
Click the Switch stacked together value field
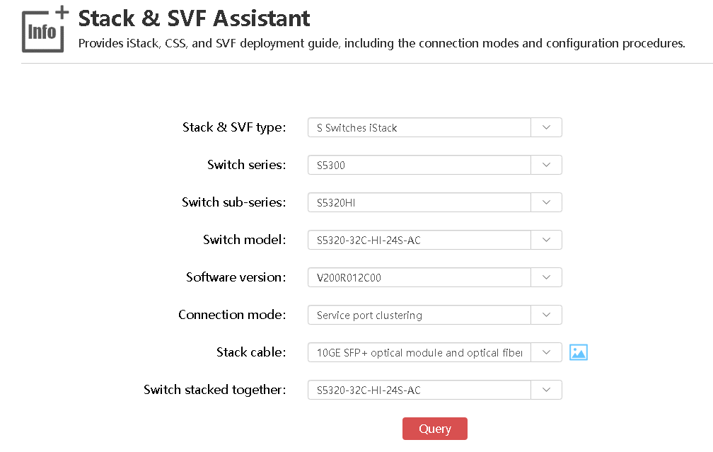[x=419, y=390]
